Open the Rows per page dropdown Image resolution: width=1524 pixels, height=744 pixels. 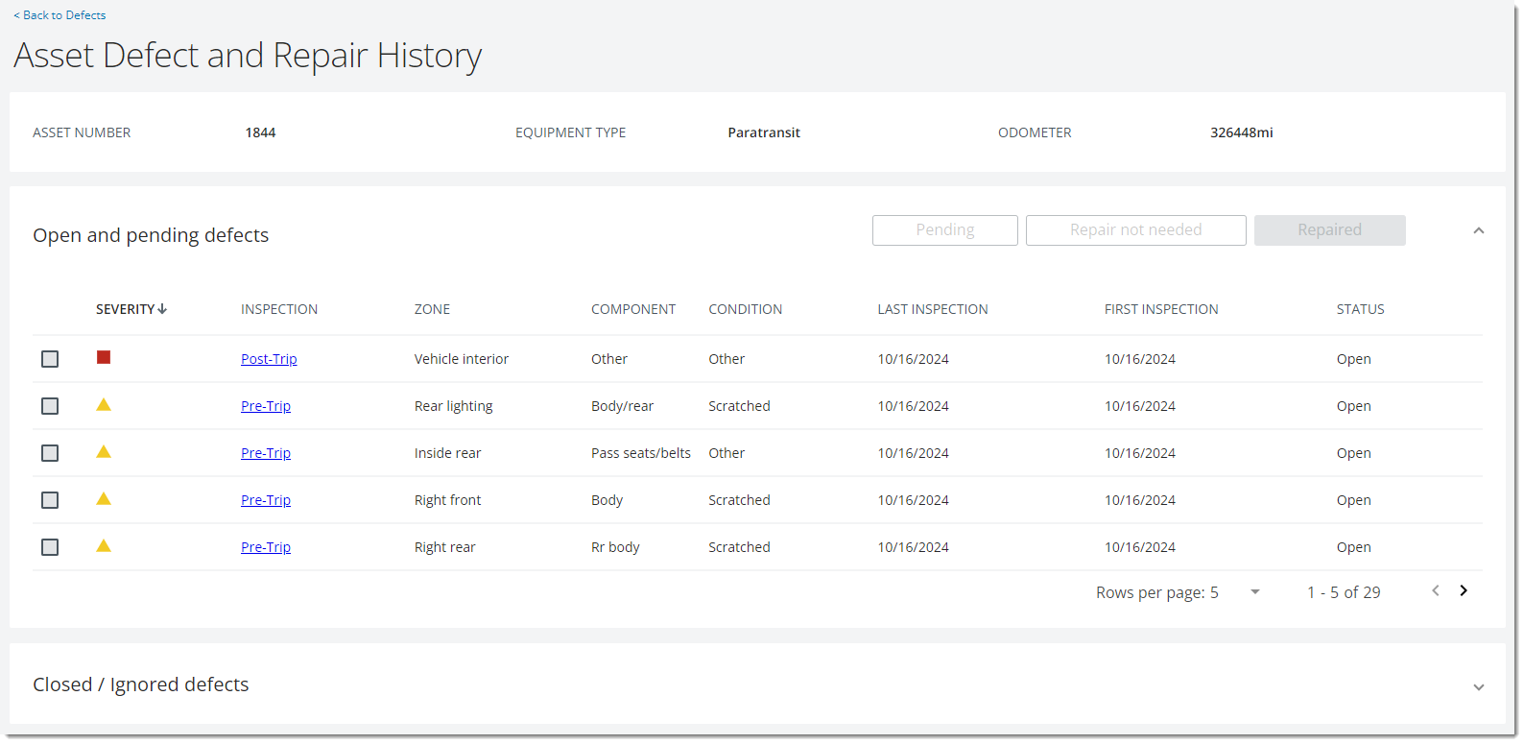1254,592
